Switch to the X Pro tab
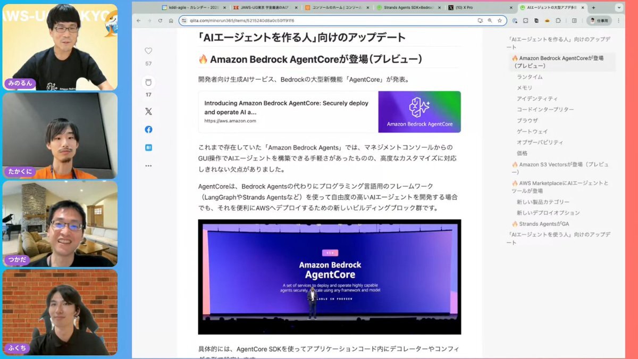Image resolution: width=638 pixels, height=359 pixels. [480, 7]
